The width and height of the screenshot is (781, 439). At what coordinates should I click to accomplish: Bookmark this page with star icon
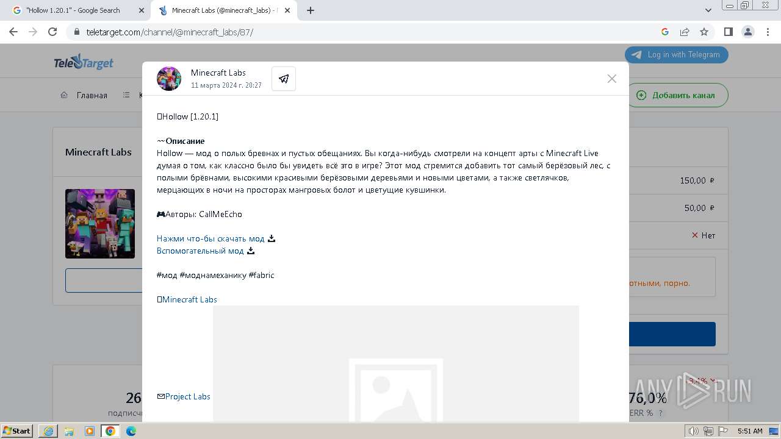coord(704,32)
